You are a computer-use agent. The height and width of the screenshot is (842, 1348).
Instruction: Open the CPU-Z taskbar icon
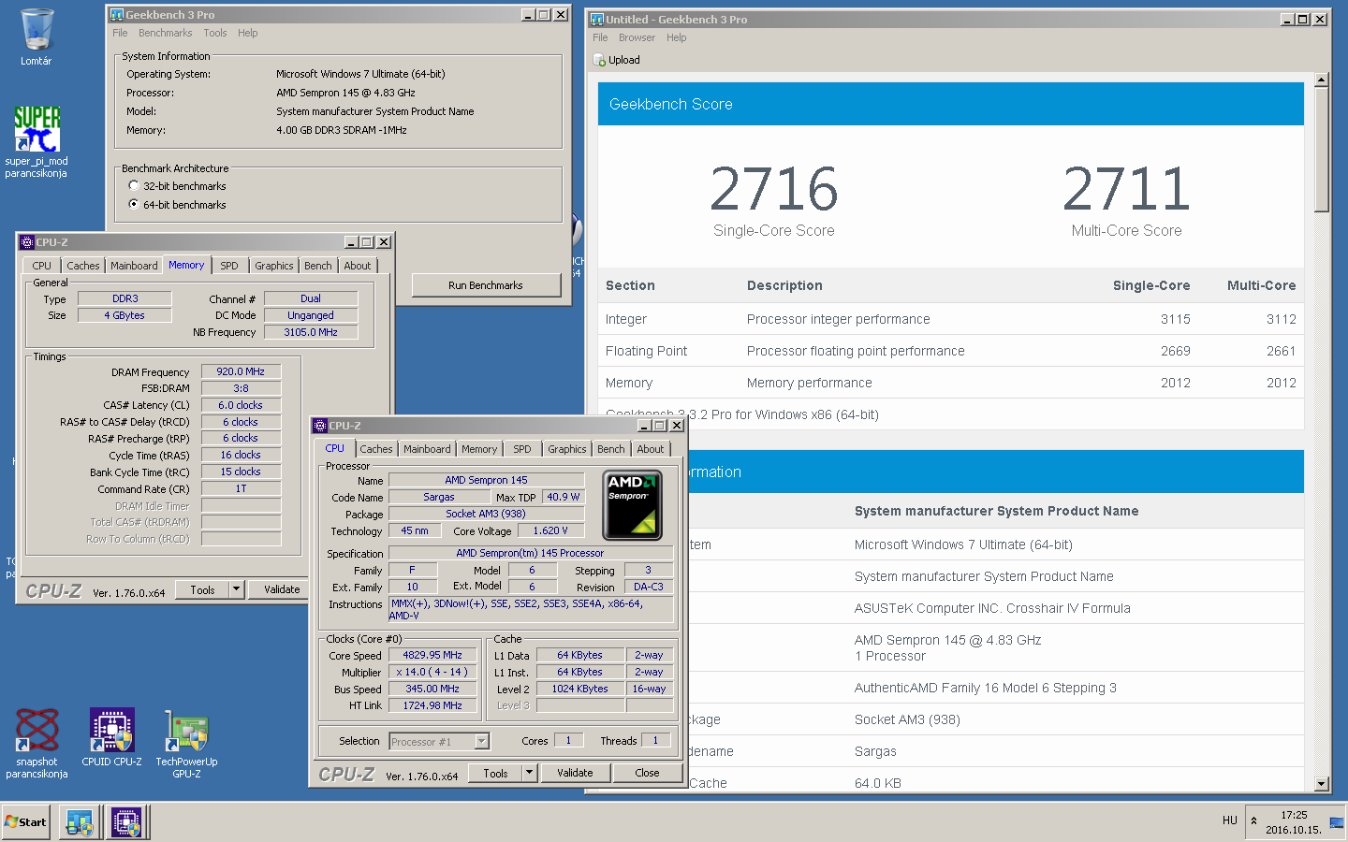126,822
